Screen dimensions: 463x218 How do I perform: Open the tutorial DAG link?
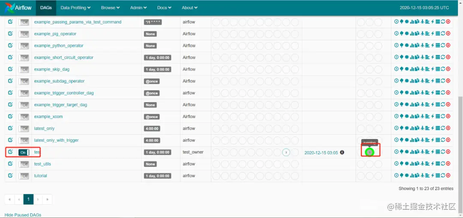click(40, 176)
